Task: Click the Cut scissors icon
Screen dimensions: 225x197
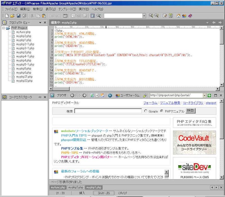Action: coord(32,16)
